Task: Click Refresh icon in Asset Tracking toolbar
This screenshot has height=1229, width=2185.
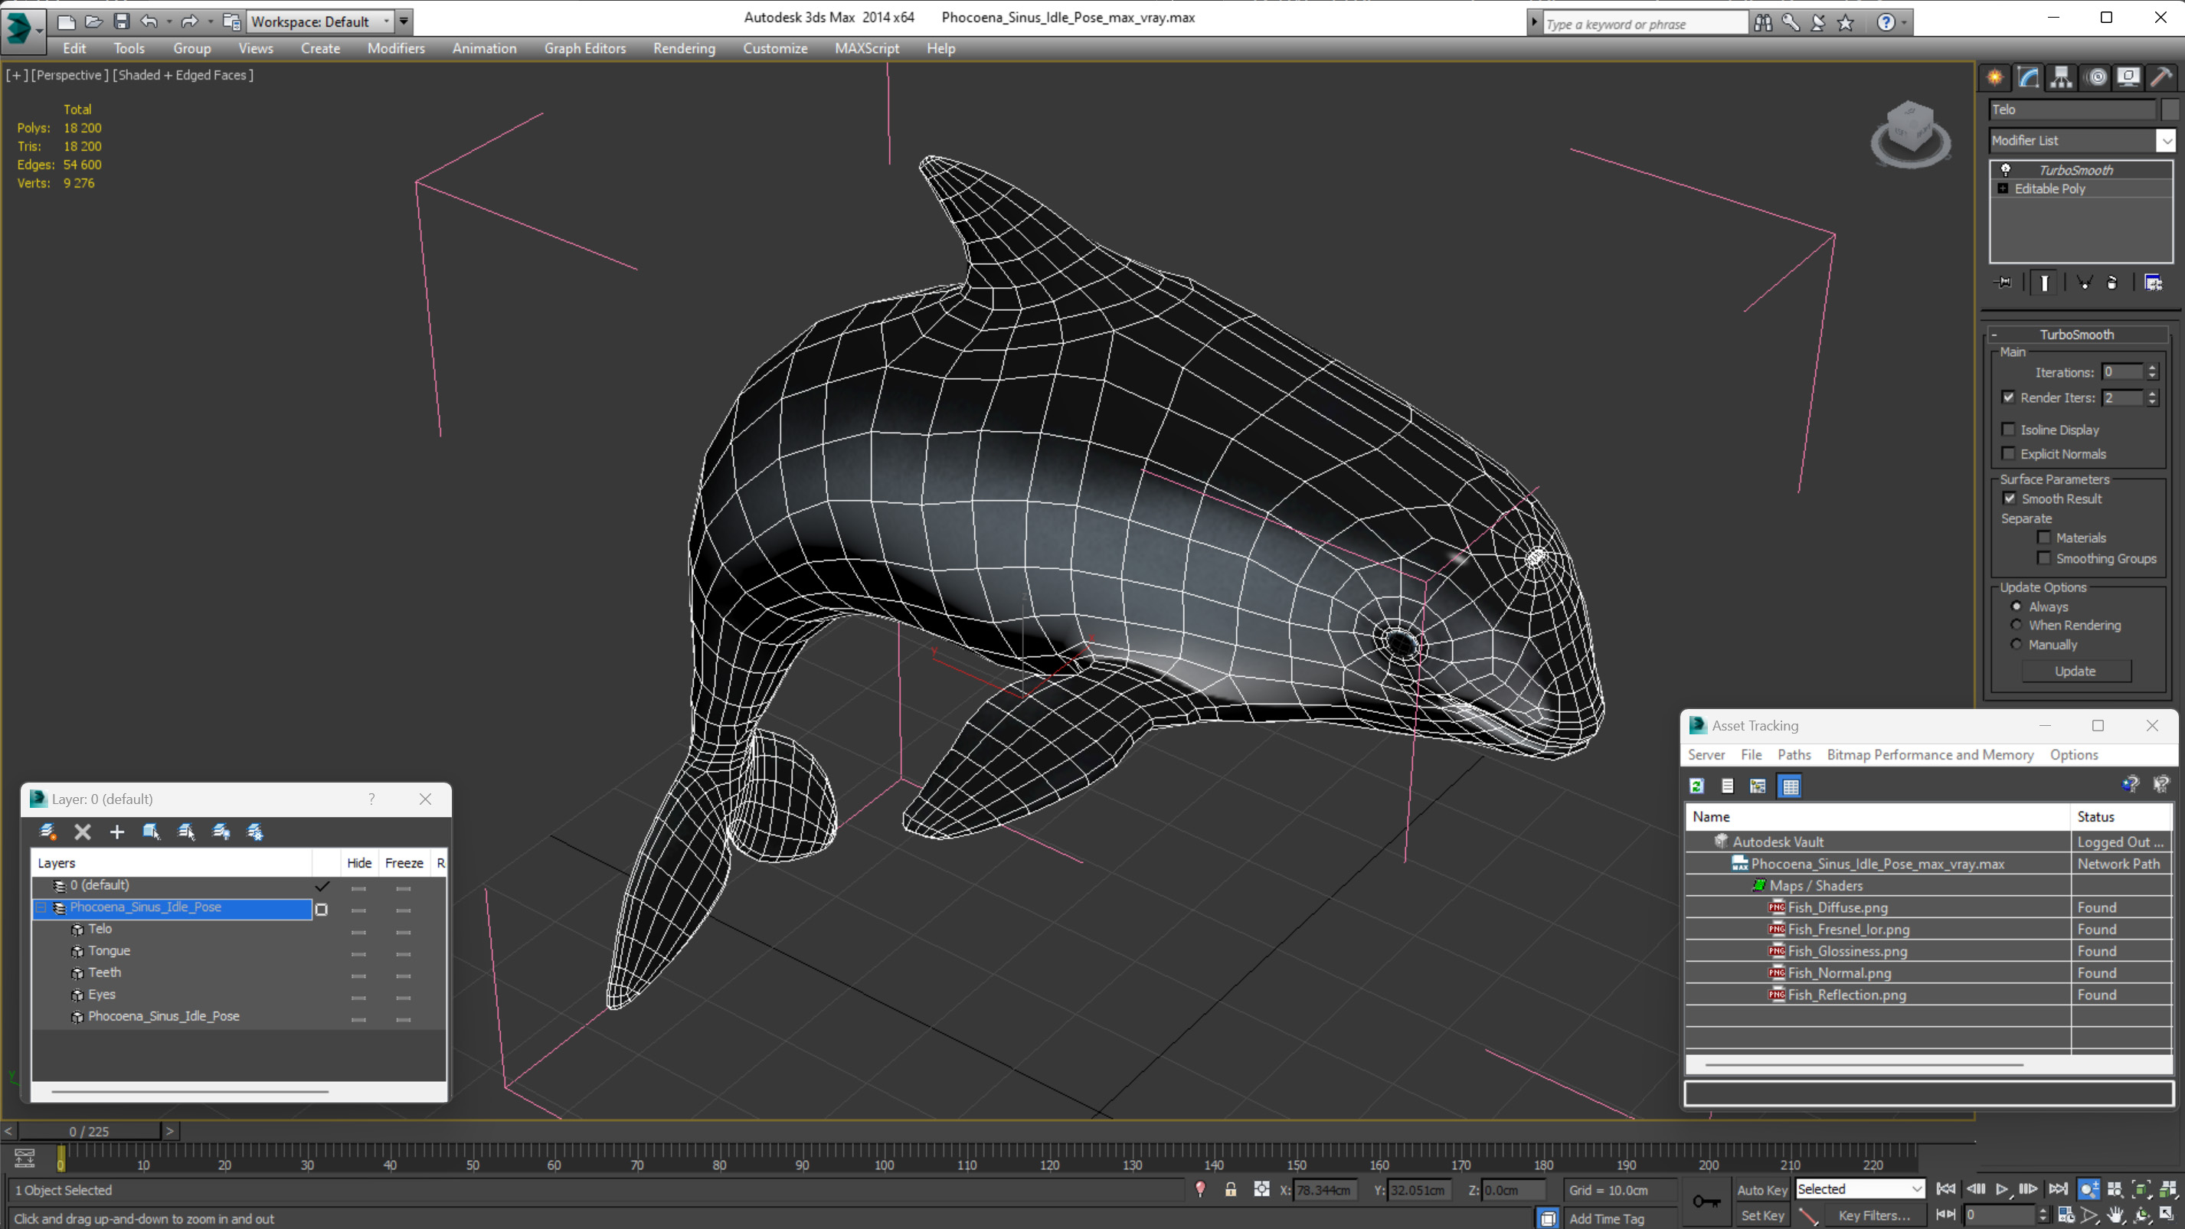Action: click(x=1696, y=786)
